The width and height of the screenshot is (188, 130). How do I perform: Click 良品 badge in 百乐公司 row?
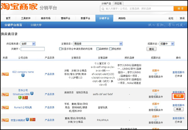(x=25, y=98)
